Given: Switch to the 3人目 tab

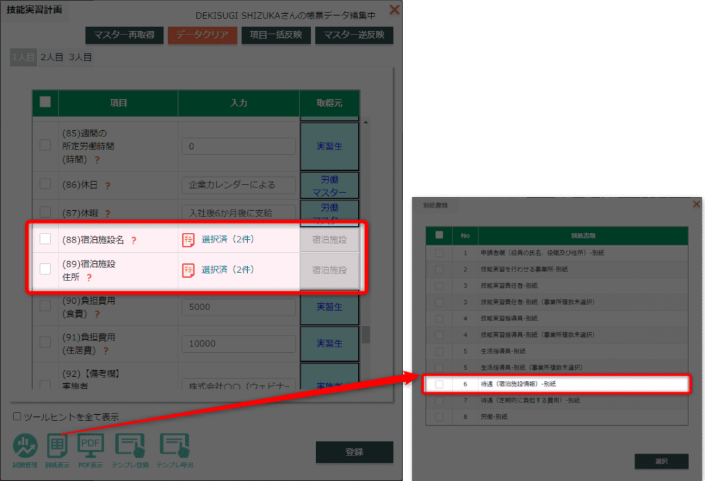Looking at the screenshot, I should 80,58.
